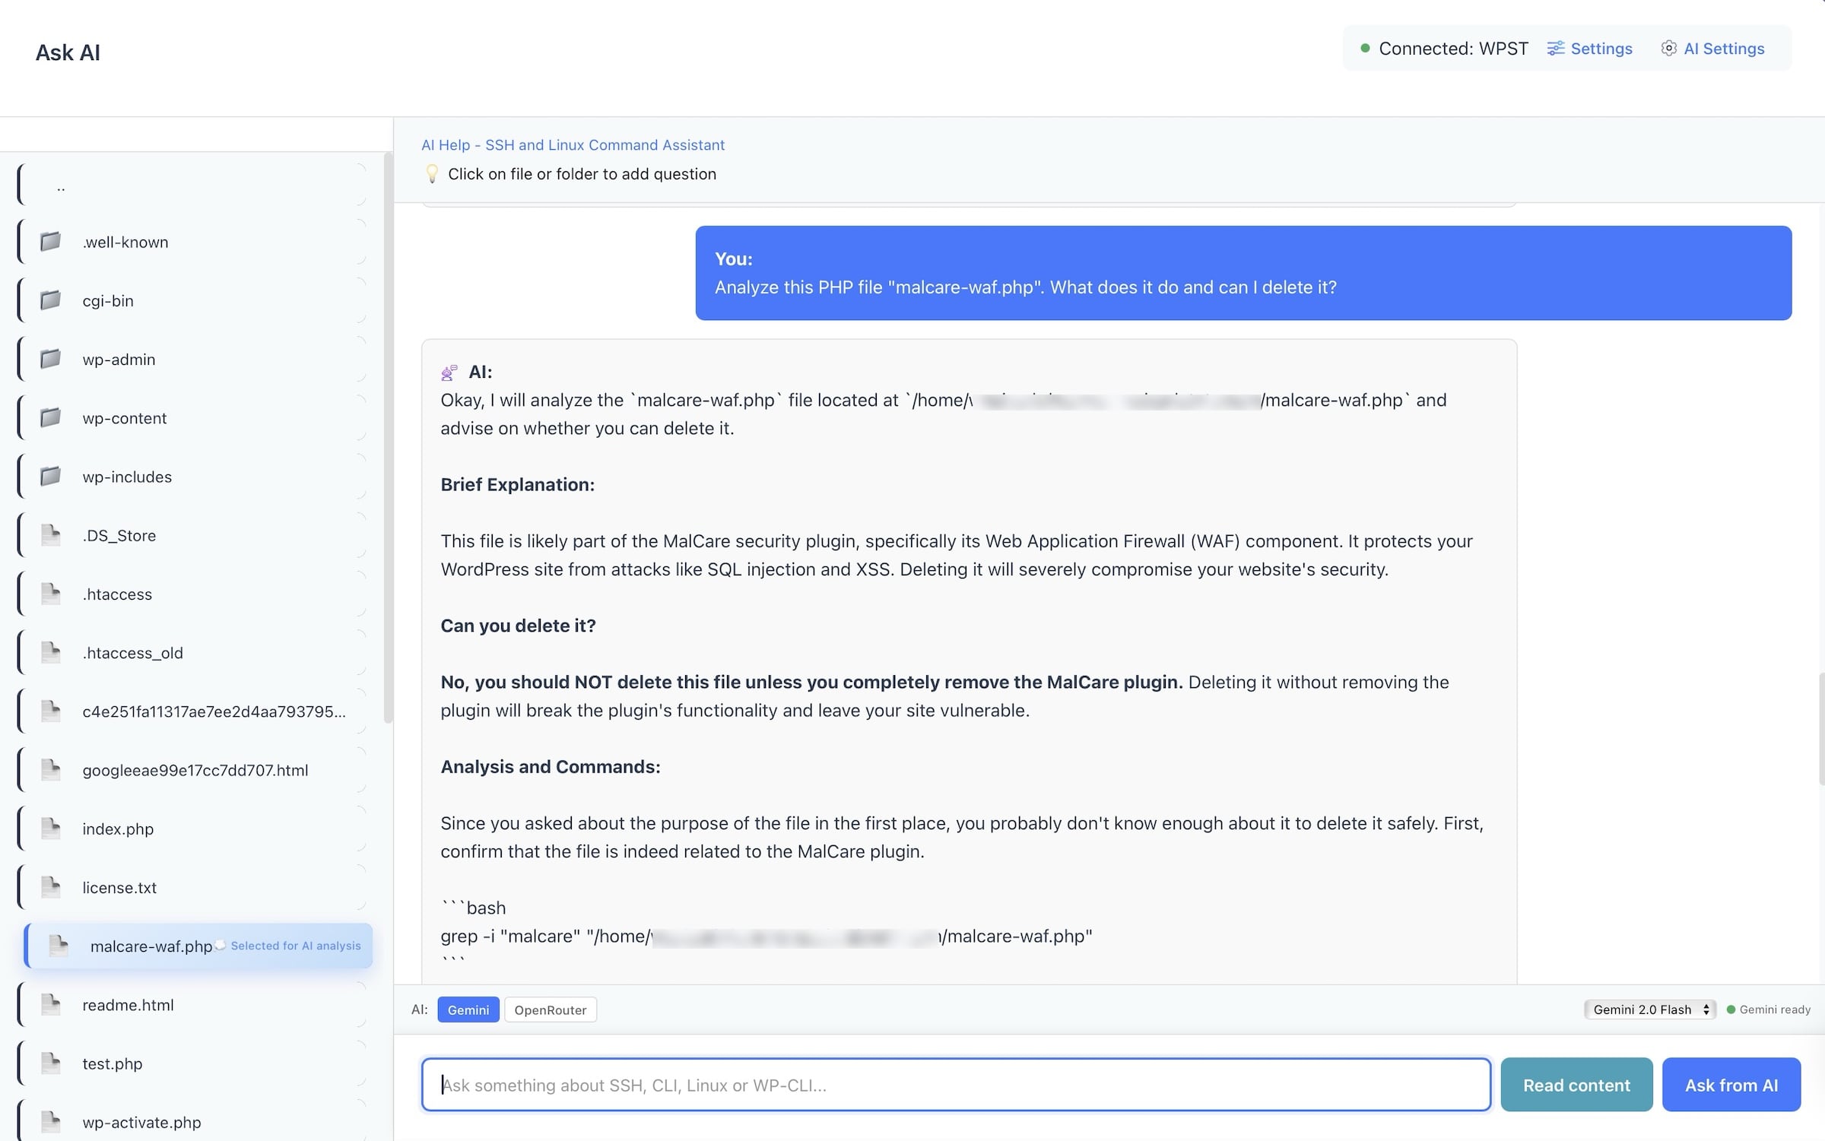Click the Click on file or folder hint text
The image size is (1825, 1141).
[582, 174]
